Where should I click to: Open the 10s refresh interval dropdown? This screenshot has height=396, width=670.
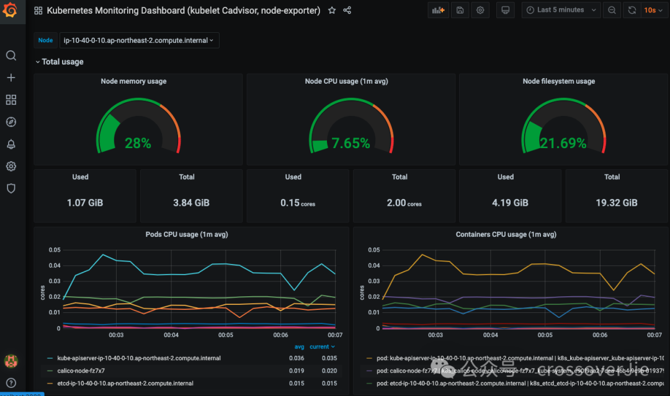(x=653, y=10)
